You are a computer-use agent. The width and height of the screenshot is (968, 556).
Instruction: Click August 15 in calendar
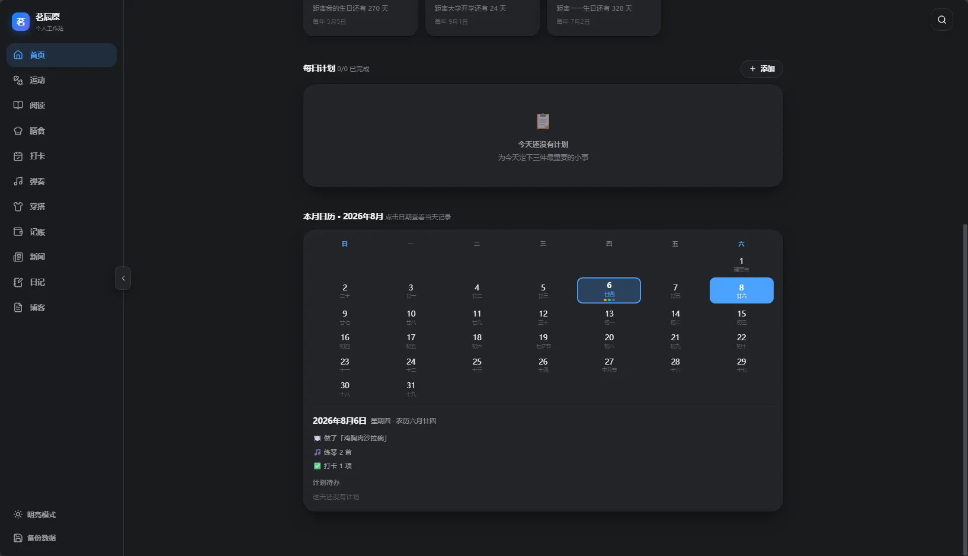click(x=742, y=317)
